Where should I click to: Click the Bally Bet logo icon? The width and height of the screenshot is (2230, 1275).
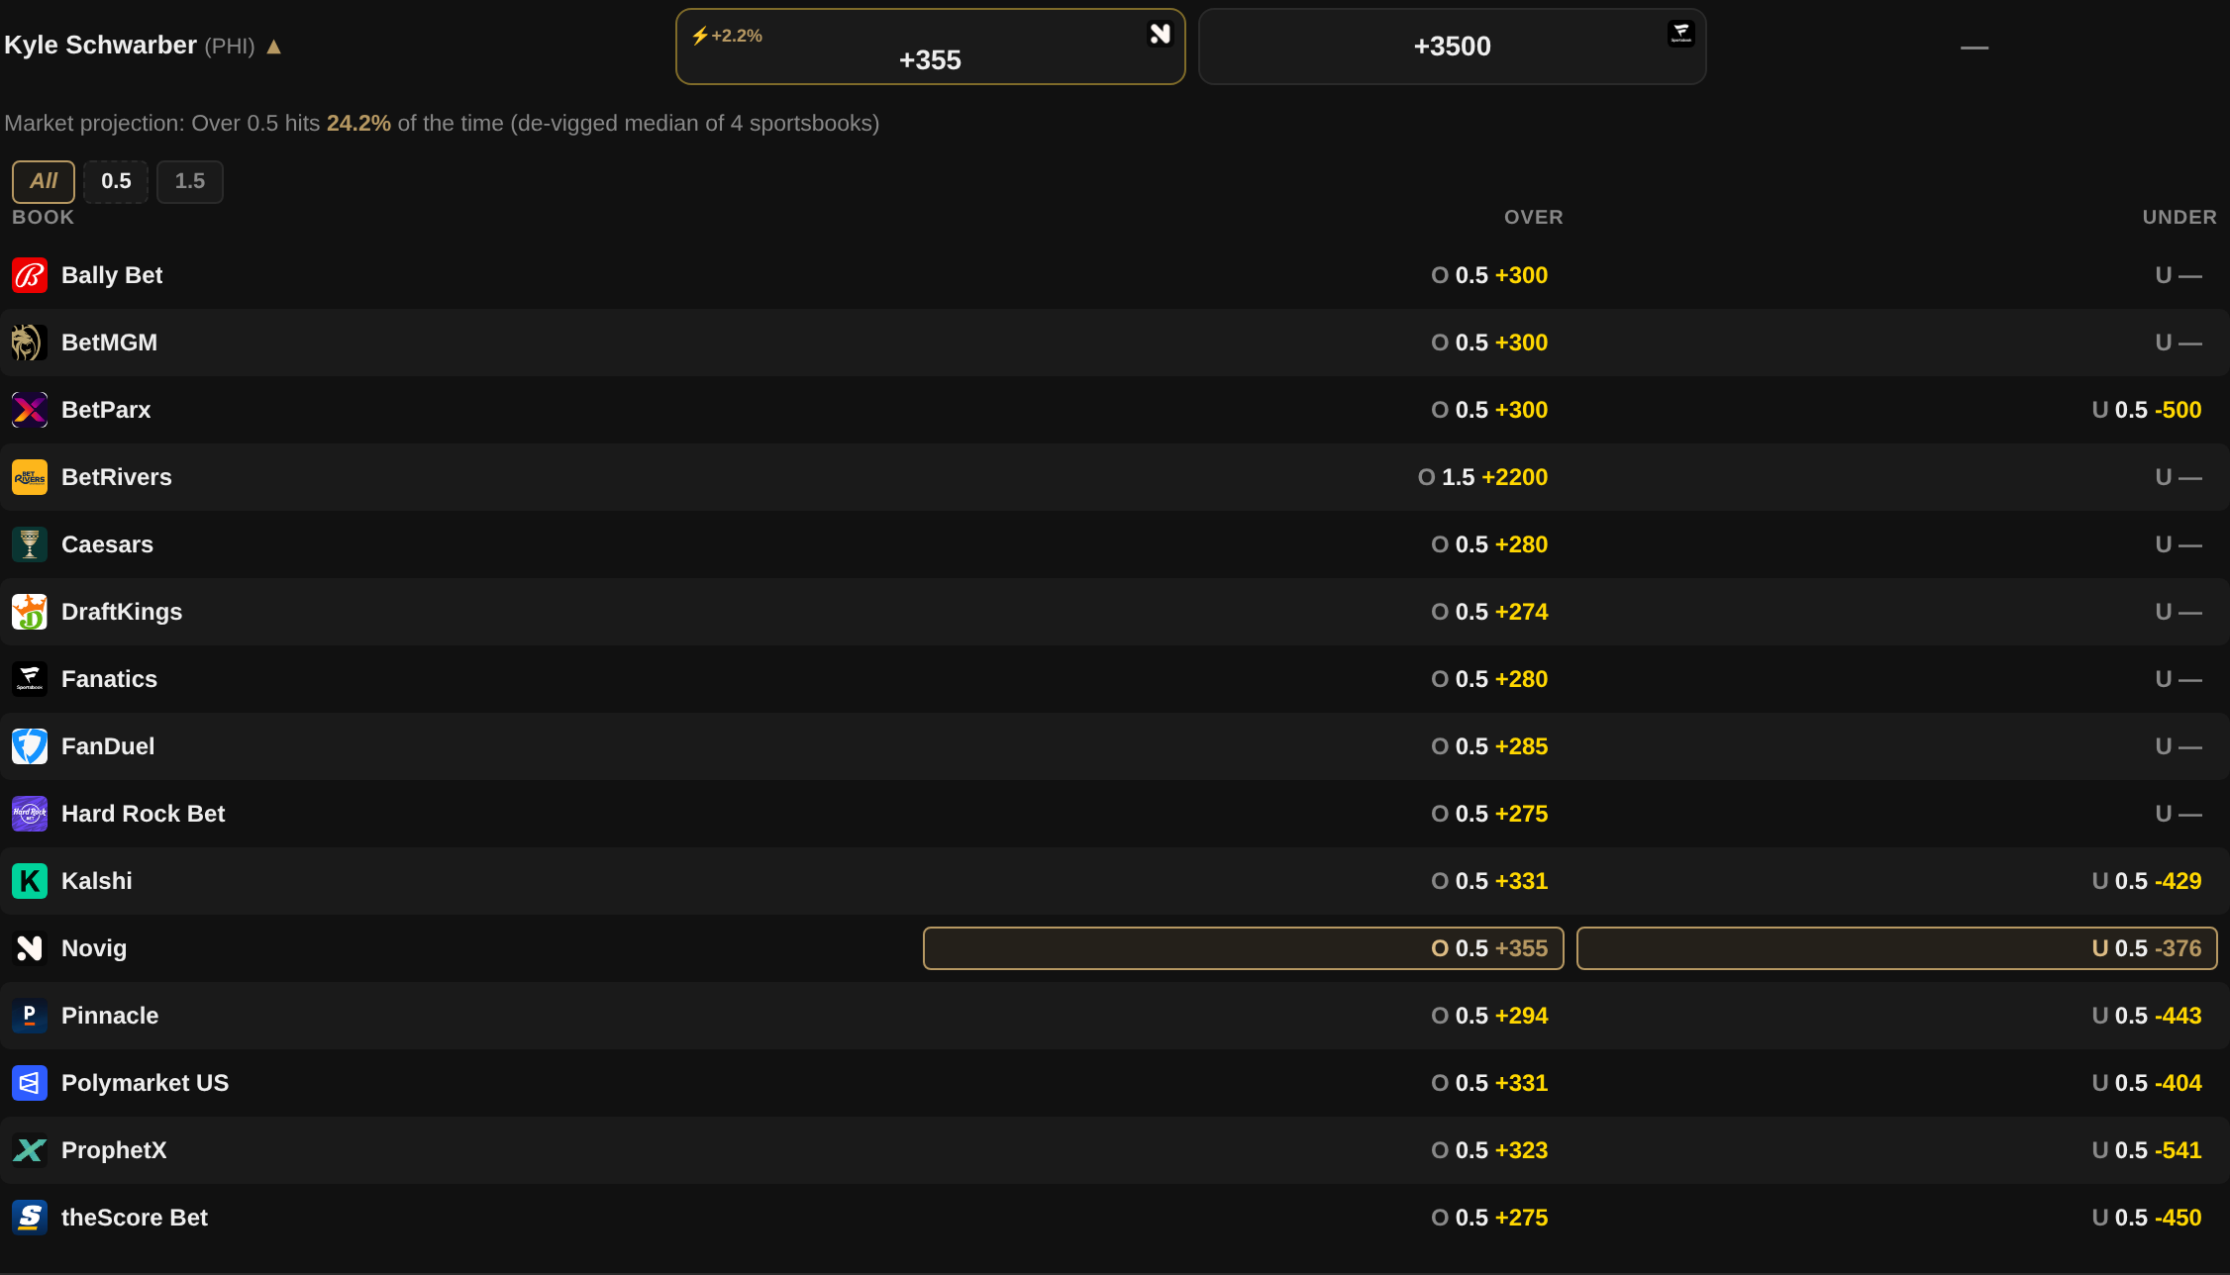point(30,275)
